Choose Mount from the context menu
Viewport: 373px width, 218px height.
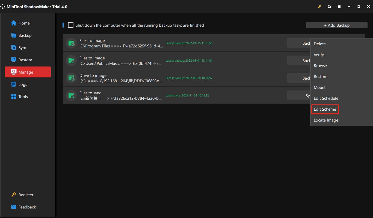[x=319, y=87]
